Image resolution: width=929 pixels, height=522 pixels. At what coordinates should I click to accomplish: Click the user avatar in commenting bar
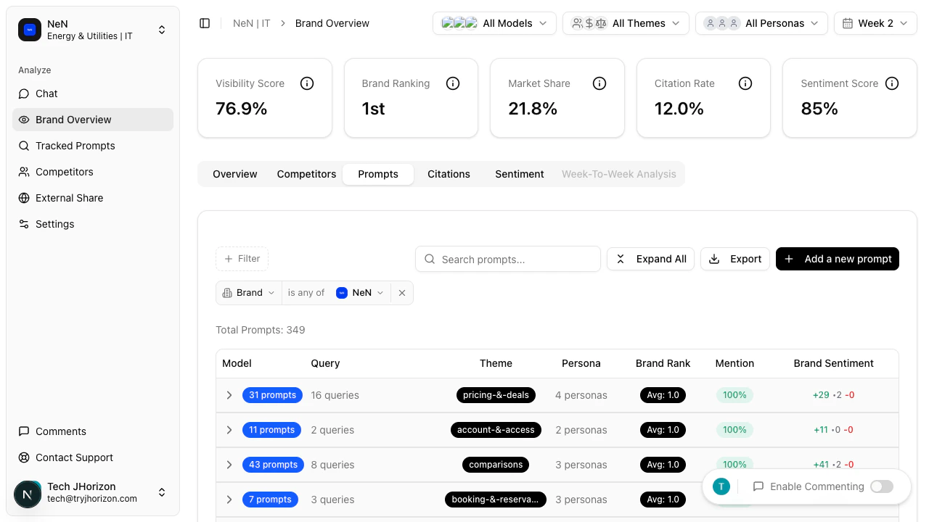click(721, 486)
